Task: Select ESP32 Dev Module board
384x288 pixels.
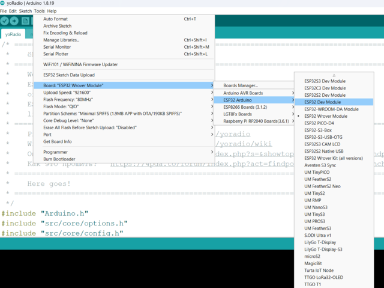Action: [334, 102]
